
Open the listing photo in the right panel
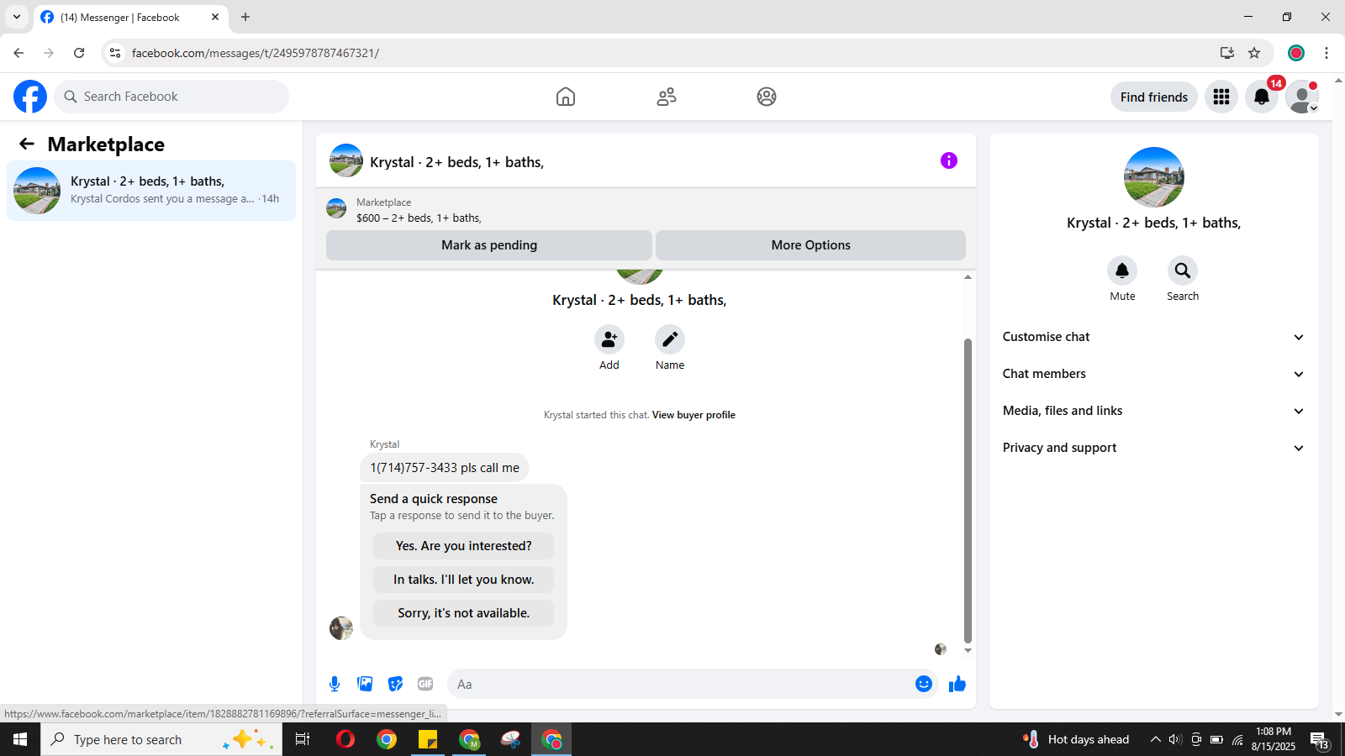coord(1154,177)
